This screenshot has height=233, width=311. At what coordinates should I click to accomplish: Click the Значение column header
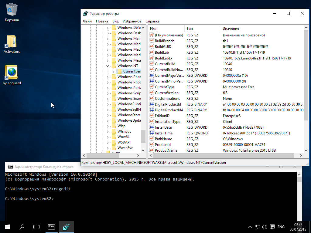click(262, 29)
